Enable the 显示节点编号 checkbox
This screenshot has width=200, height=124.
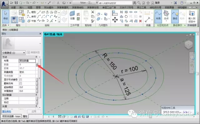(21, 80)
